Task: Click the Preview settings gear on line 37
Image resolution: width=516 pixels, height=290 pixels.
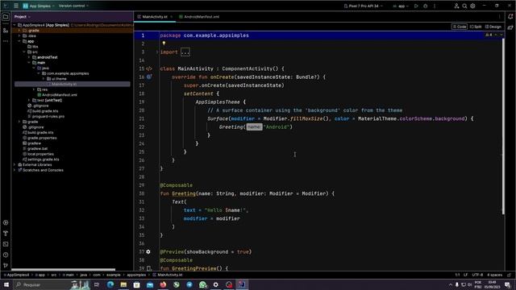Action: click(x=148, y=252)
